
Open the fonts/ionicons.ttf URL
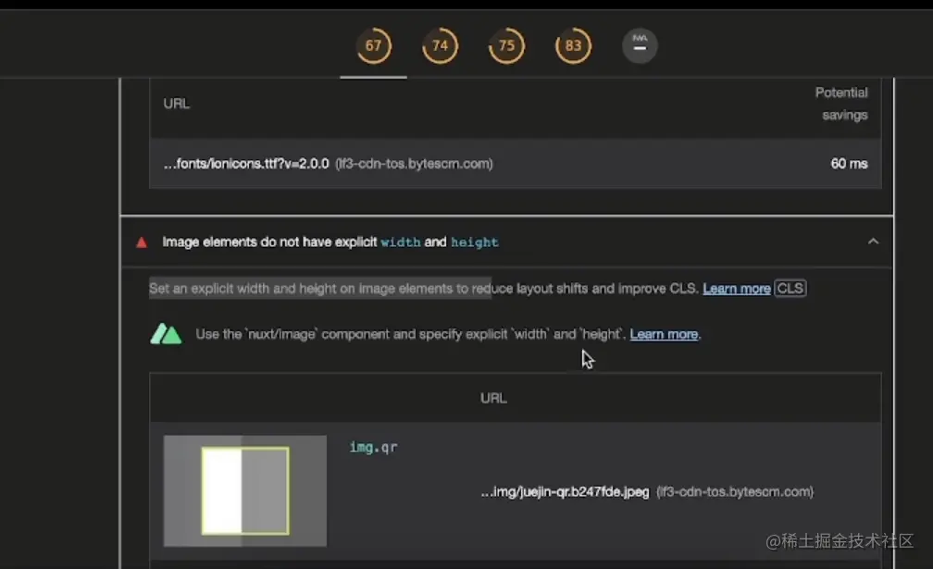246,164
